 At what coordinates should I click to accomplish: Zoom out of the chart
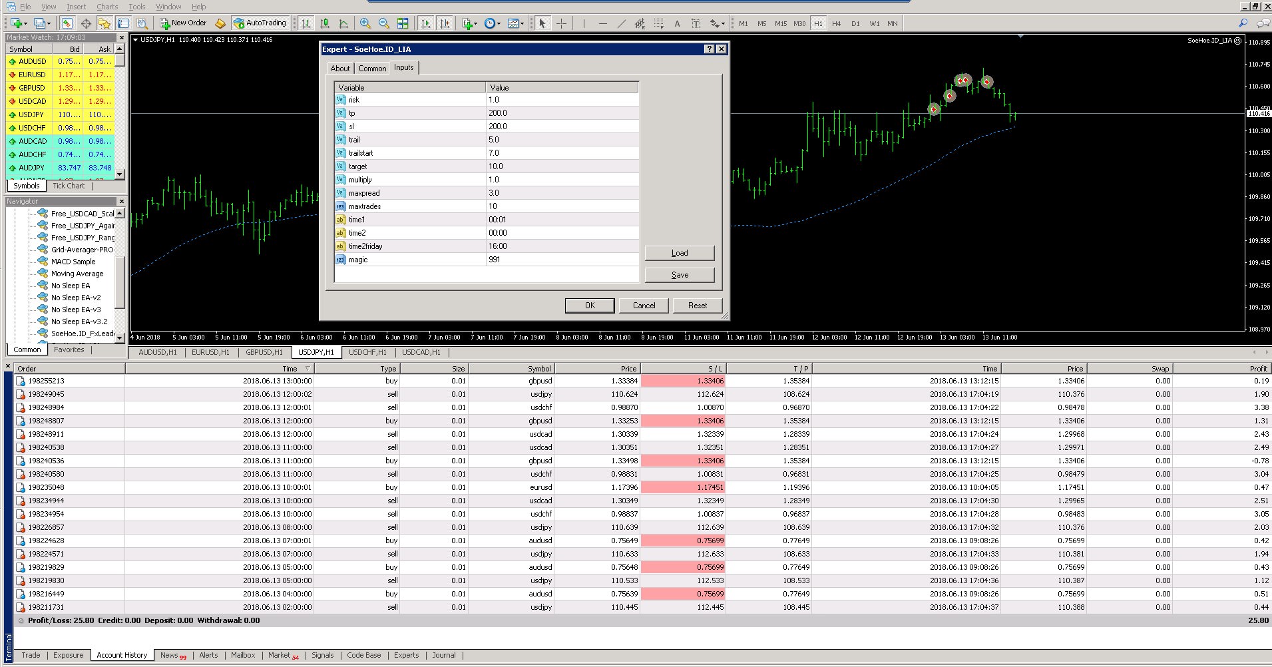coord(384,23)
